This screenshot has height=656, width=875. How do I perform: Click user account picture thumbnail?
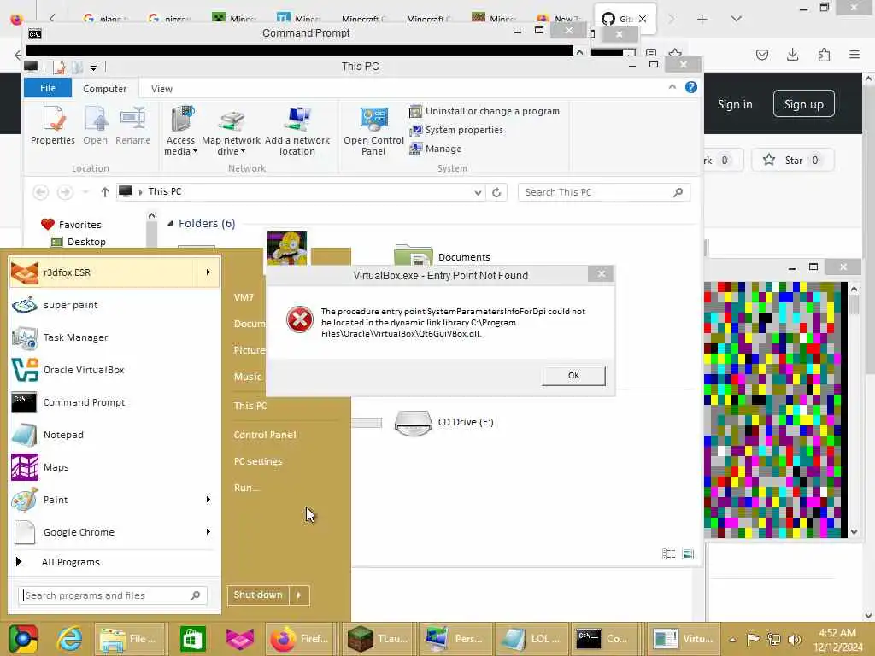[287, 249]
